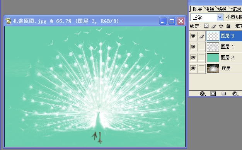The height and width of the screenshot is (150, 242).
Task: Select the 图层 1 layer row
Action: click(x=224, y=47)
